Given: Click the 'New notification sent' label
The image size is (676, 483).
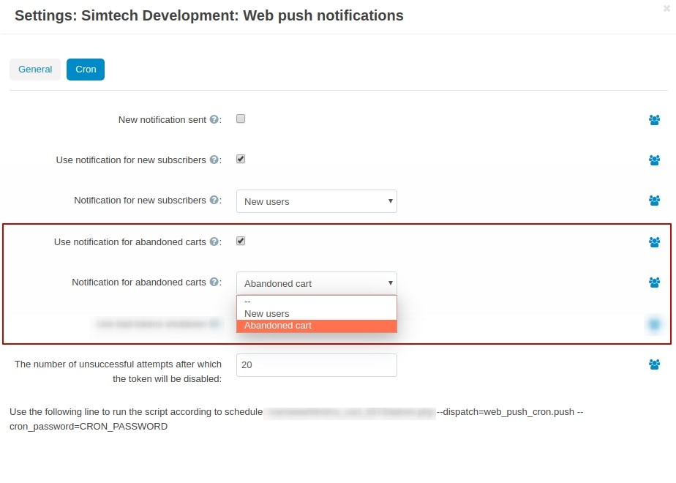Looking at the screenshot, I should [x=162, y=120].
